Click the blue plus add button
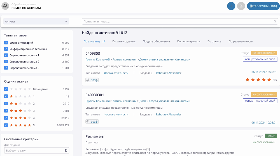This screenshot has height=156, width=280. 231,6
